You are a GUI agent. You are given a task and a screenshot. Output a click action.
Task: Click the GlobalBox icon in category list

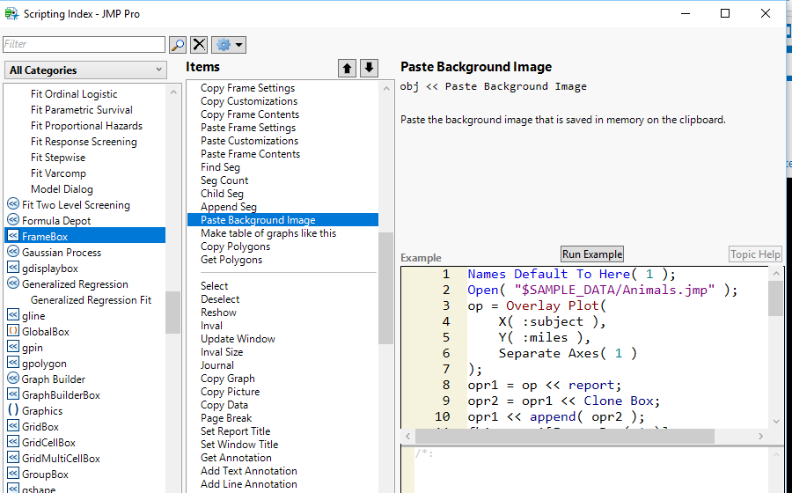coord(13,332)
